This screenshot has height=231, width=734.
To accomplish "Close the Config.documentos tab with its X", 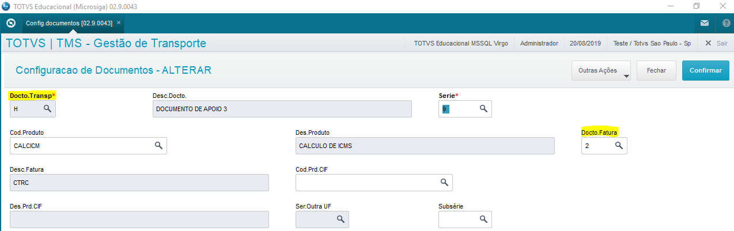I will point(119,23).
